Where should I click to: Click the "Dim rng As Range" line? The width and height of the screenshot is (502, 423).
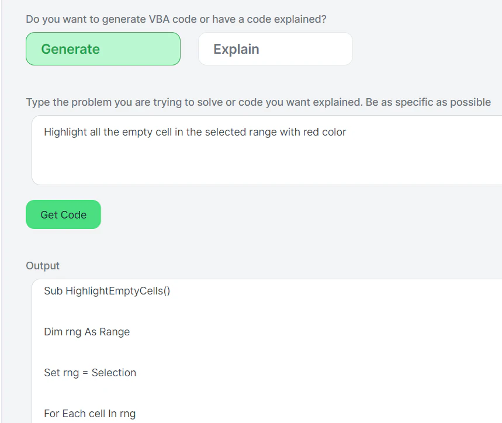tap(86, 332)
